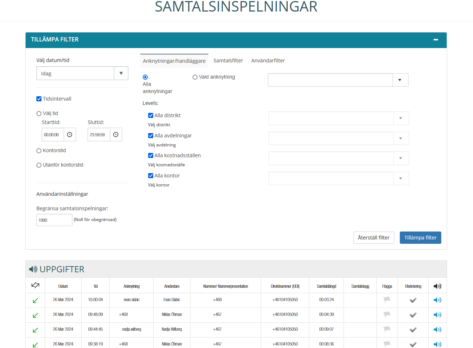473x348 pixels.
Task: Expand the Vald anknytning dropdown list
Action: click(400, 80)
